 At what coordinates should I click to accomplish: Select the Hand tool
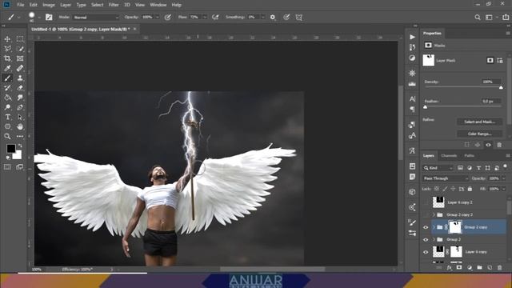[20, 126]
